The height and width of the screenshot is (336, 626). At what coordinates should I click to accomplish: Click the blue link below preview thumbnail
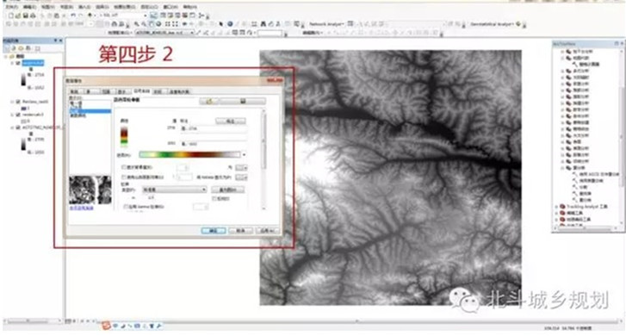pyautogui.click(x=82, y=208)
